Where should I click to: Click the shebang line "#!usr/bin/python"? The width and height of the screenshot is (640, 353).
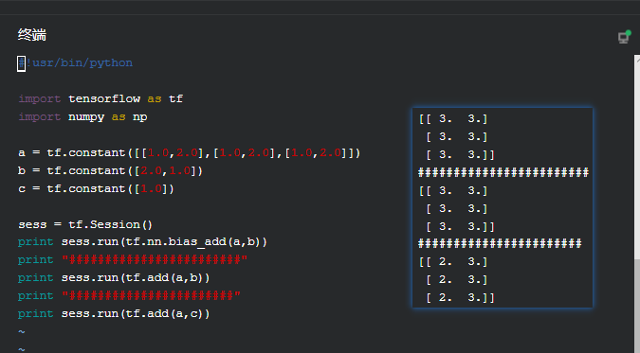click(x=75, y=63)
